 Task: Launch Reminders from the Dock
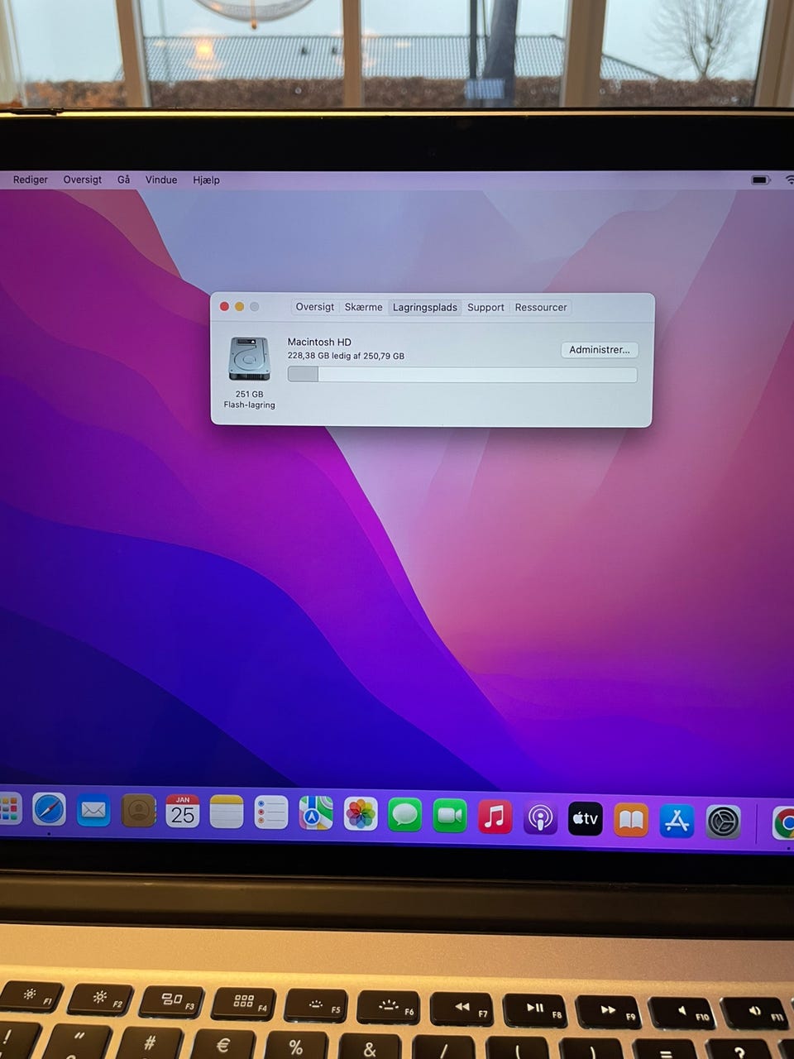click(x=271, y=813)
